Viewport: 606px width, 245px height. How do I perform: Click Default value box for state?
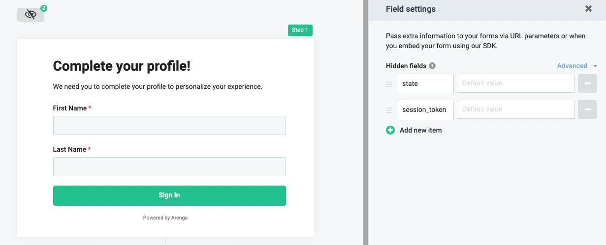pyautogui.click(x=515, y=83)
